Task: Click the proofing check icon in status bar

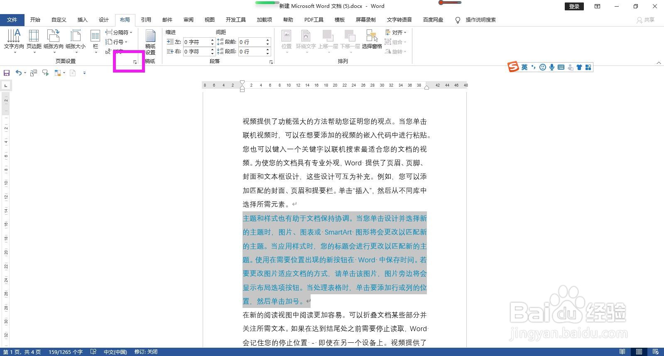Action: (x=93, y=352)
